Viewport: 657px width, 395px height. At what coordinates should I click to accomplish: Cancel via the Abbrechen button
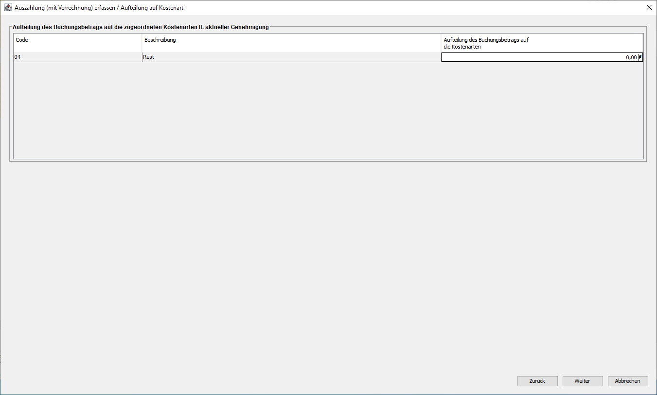pos(627,381)
